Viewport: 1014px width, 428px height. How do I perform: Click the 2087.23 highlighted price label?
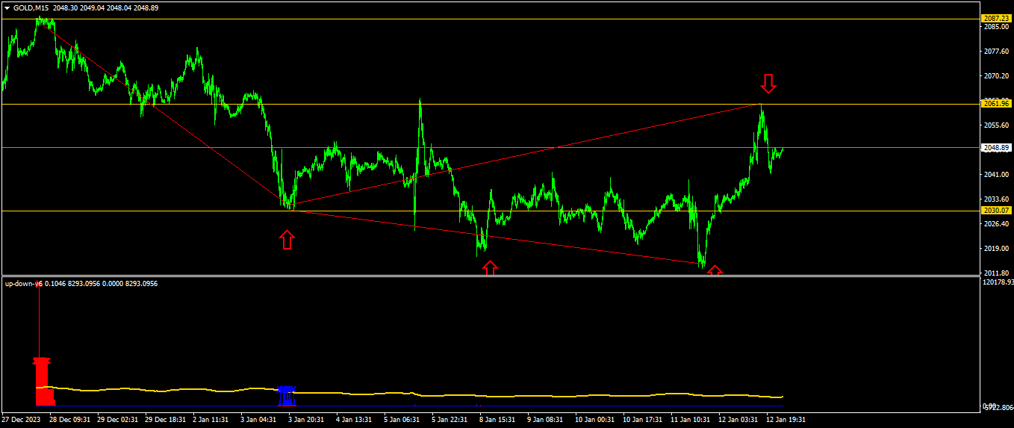[x=996, y=18]
